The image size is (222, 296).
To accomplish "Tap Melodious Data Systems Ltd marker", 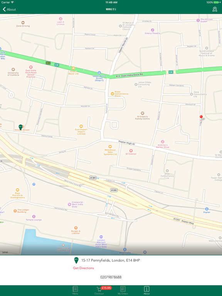I will click(110, 146).
